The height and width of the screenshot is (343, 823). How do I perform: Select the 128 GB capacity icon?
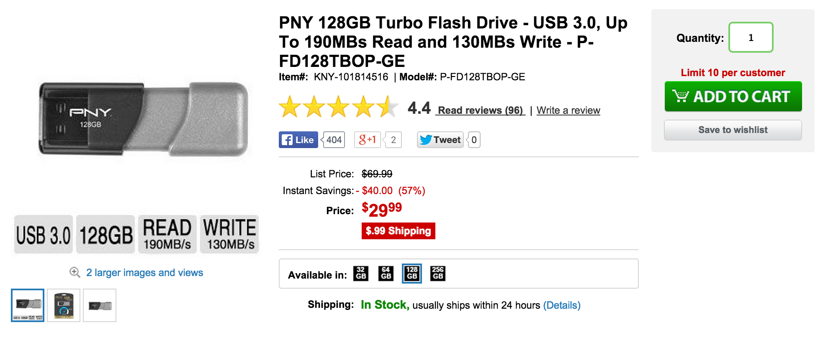coord(412,274)
